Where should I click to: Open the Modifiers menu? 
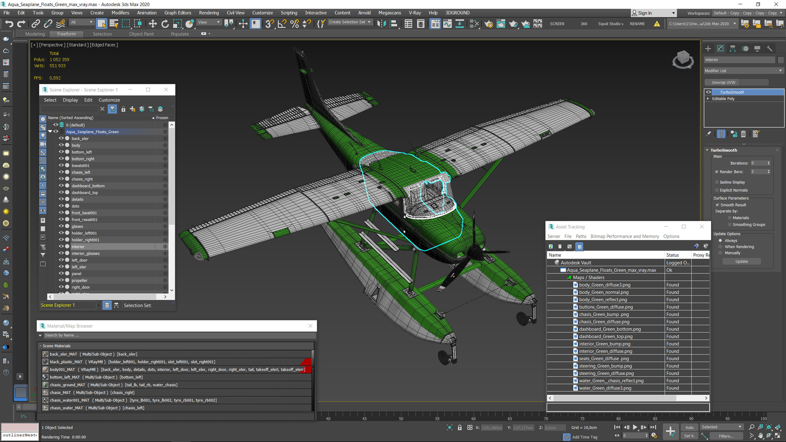[x=120, y=13]
